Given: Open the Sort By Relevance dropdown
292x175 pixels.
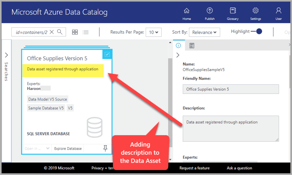Looking at the screenshot, I should pos(204,32).
